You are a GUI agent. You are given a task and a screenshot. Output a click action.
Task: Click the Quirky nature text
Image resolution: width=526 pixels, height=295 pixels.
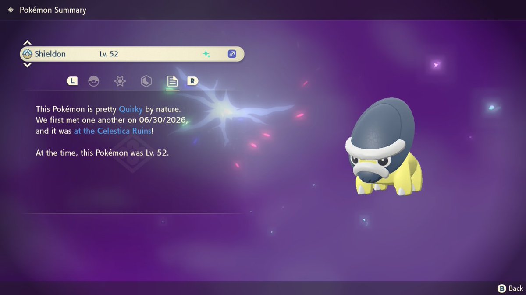coord(131,109)
